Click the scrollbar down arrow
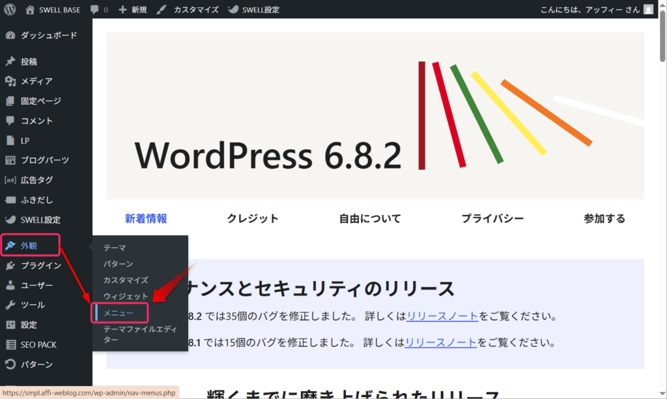The image size is (667, 399). point(662,394)
